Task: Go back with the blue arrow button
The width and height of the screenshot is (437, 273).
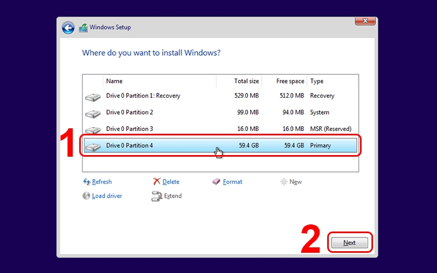Action: (x=68, y=28)
